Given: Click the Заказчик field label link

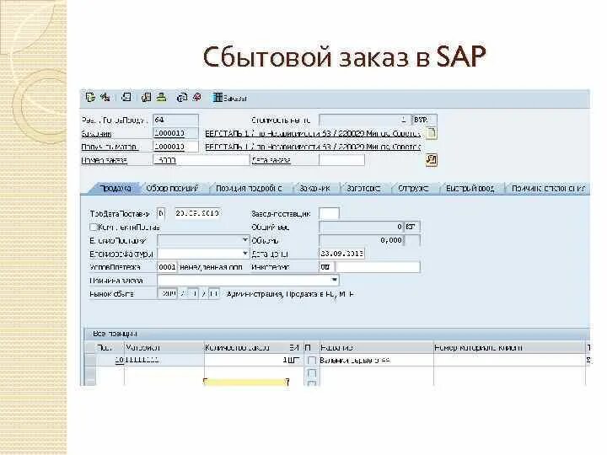Looking at the screenshot, I should pos(96,134).
